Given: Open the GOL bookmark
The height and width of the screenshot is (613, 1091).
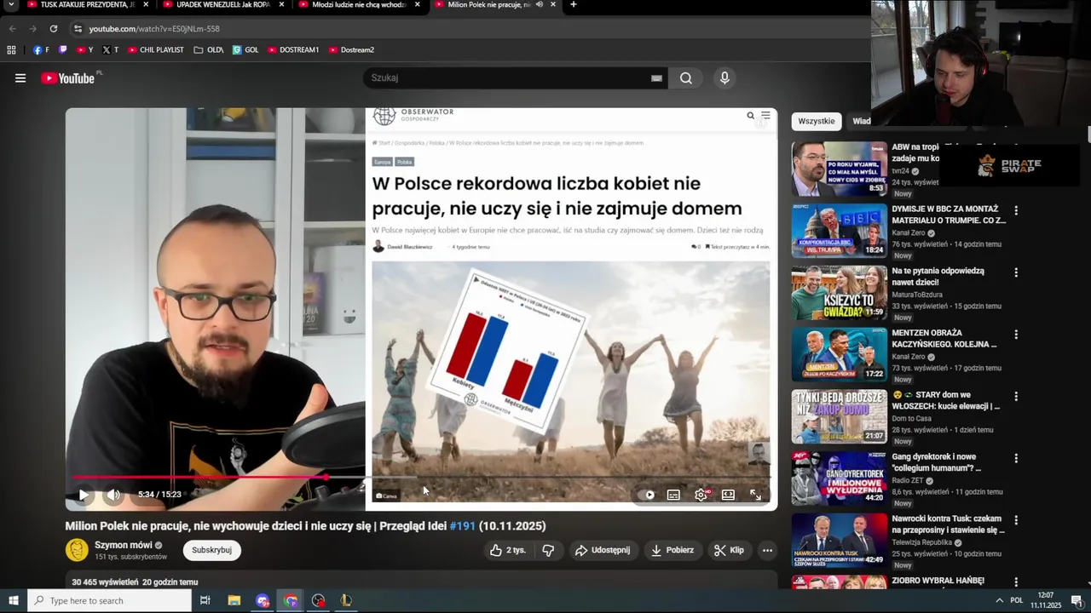Looking at the screenshot, I should (x=245, y=49).
